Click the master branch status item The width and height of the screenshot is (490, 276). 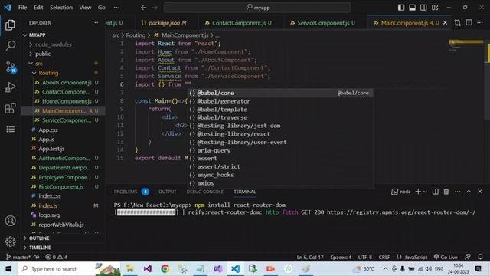tap(18, 258)
